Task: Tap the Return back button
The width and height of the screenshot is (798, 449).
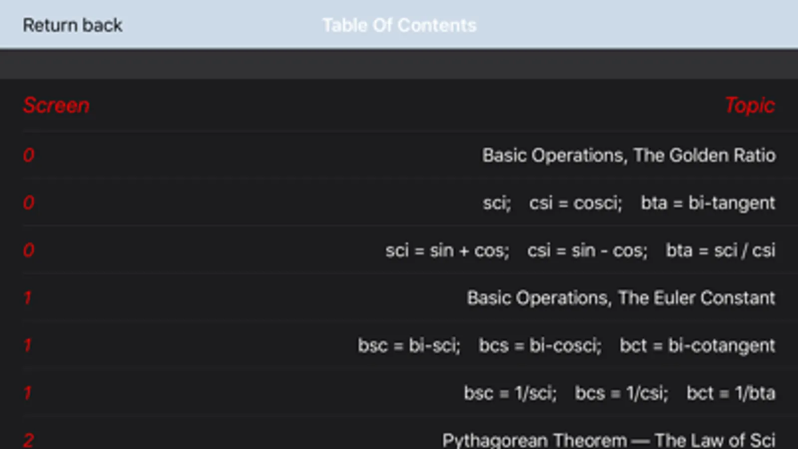Action: coord(72,25)
